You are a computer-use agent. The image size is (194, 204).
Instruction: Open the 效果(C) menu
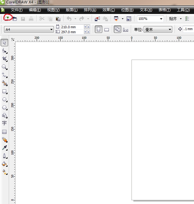109,10
